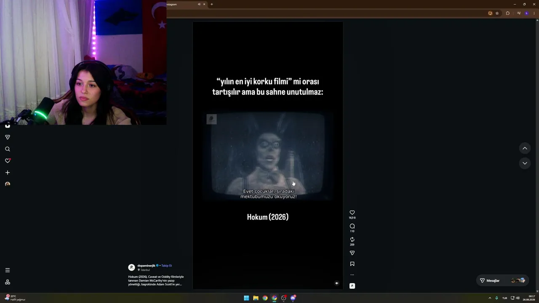Mute the Instagram tab via its audio icon
539x303 pixels.
(x=199, y=4)
